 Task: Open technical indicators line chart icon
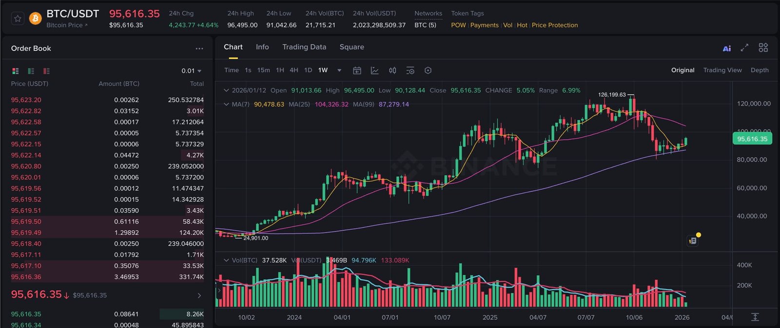[374, 71]
